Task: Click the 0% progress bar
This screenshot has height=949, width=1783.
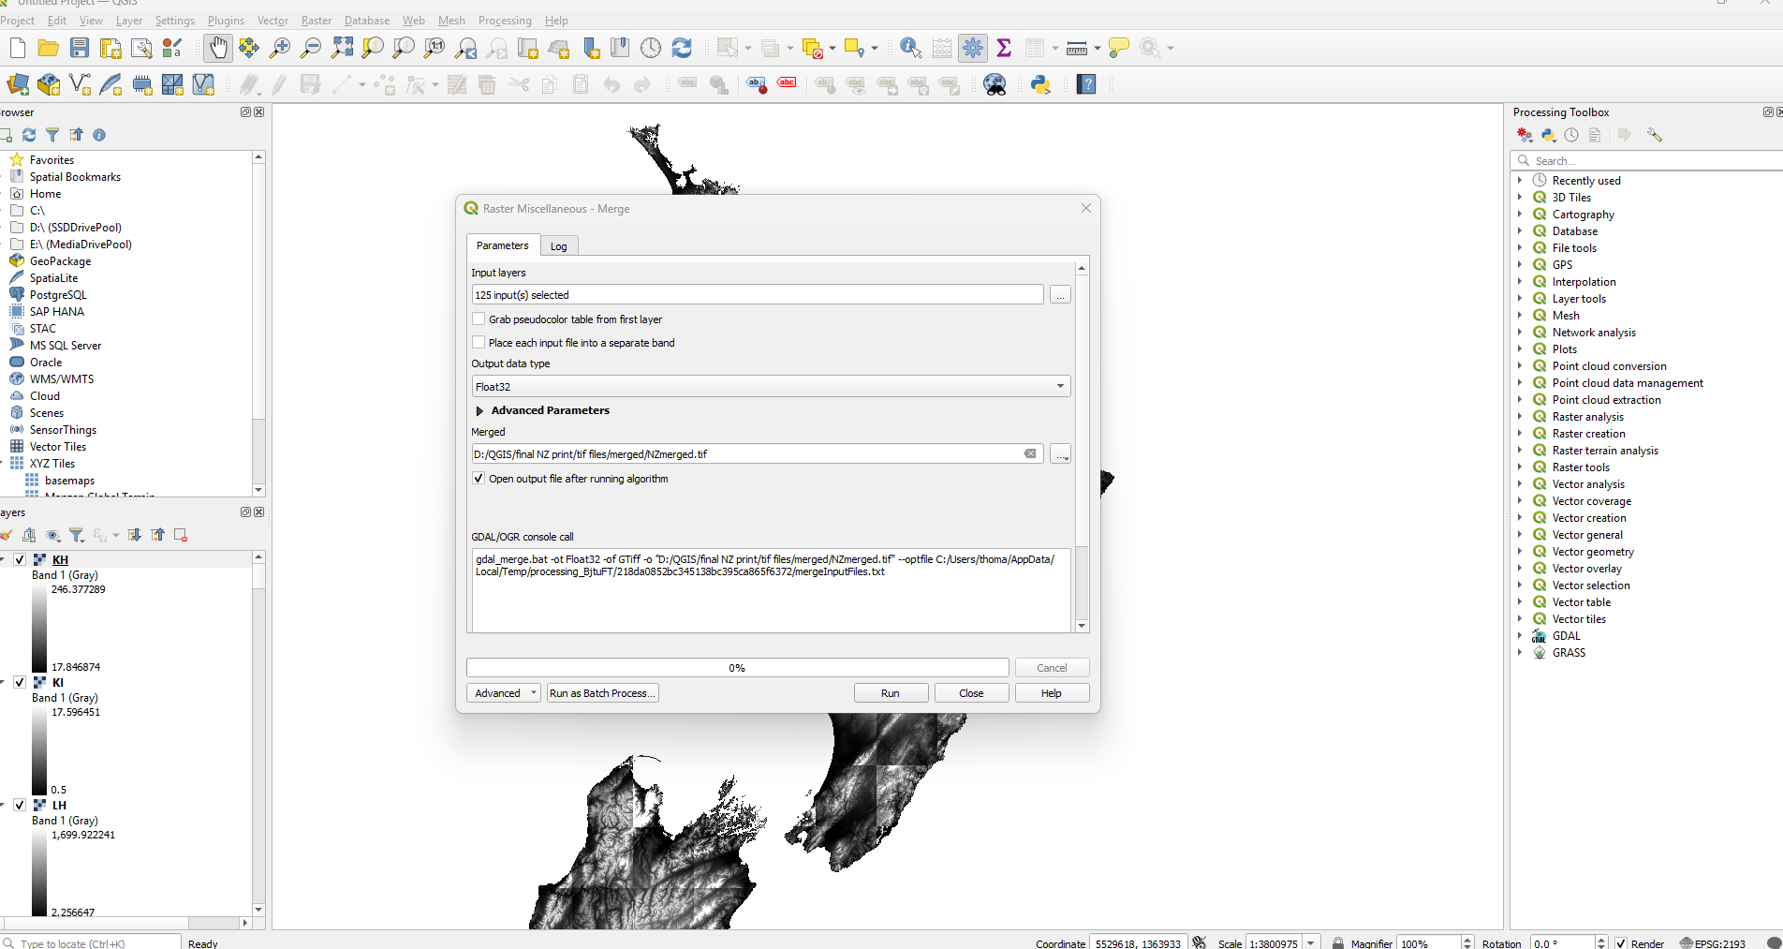Action: pos(738,668)
